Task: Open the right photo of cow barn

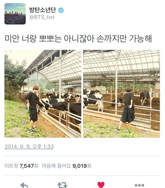Action: click(121, 94)
